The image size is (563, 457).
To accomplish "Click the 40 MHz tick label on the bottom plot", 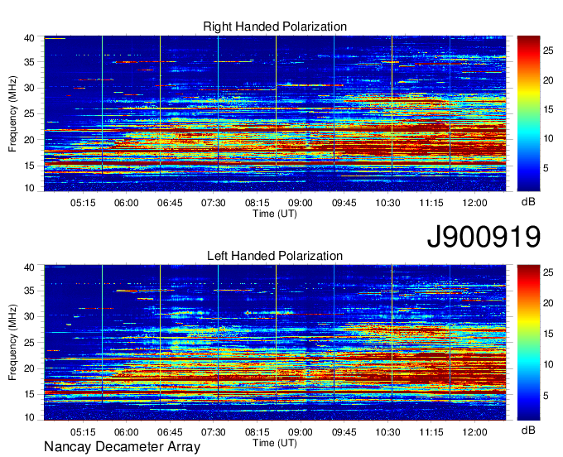I will tap(30, 267).
